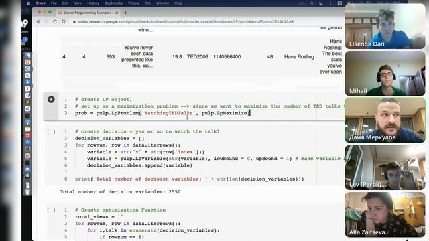
Task: Click the colab.research.google.com address bar
Action: coord(186,21)
